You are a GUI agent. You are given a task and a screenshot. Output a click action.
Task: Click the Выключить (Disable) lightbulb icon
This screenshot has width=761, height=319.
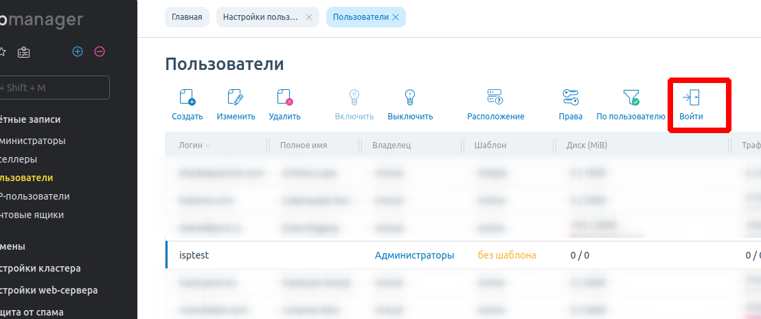pos(410,97)
